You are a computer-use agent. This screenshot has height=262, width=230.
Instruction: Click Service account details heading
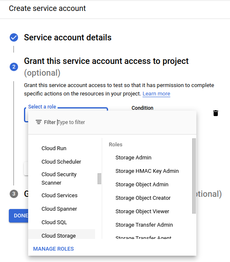[x=68, y=37]
